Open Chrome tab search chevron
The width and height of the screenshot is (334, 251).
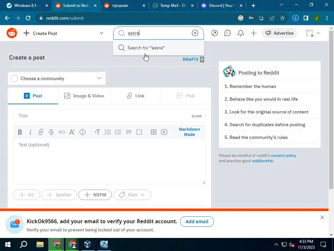click(281, 5)
